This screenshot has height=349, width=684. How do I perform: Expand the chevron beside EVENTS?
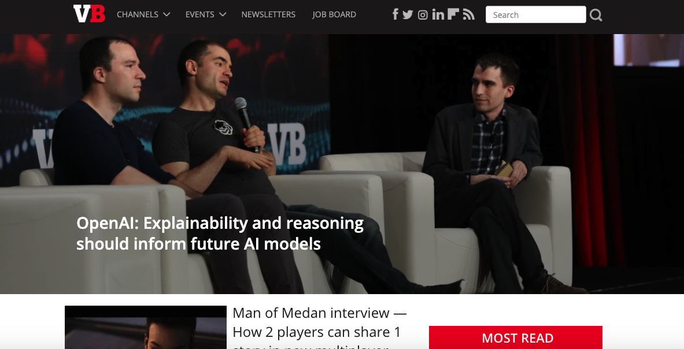coord(223,14)
